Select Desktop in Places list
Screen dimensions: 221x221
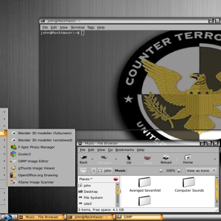[x=97, y=192]
